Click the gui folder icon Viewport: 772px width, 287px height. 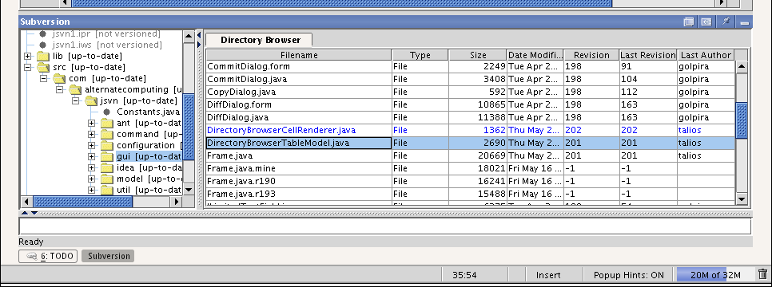[107, 157]
